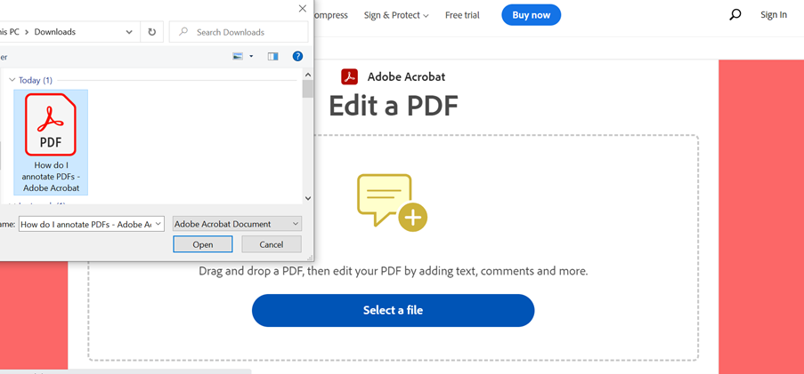
Task: Click the Buy now button
Action: tap(532, 15)
